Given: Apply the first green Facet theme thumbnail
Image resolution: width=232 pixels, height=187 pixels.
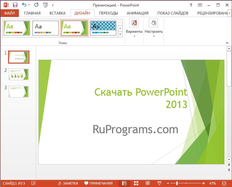Looking at the screenshot, I should pos(17,28).
